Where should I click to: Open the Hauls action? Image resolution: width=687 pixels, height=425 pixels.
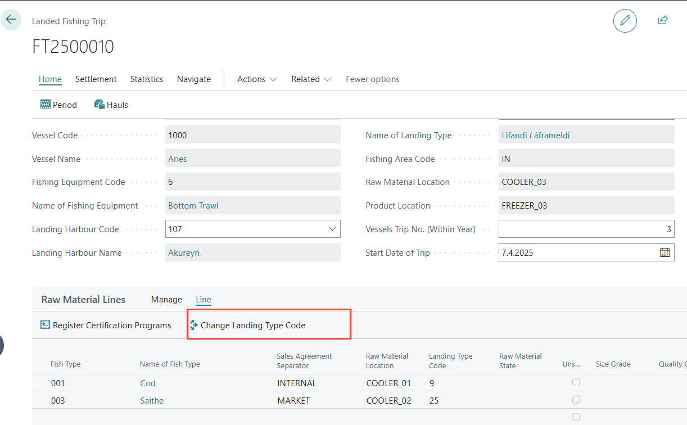pyautogui.click(x=111, y=105)
